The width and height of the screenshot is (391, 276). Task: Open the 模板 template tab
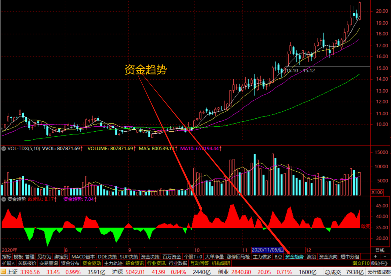tap(18, 257)
